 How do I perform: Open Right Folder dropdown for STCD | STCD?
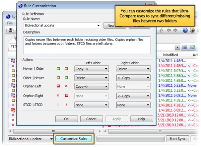[x=133, y=105]
